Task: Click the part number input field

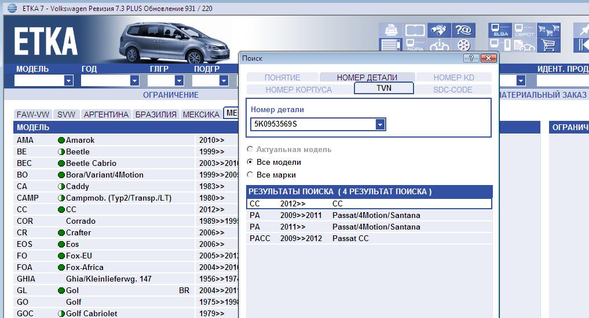Action: [313, 124]
